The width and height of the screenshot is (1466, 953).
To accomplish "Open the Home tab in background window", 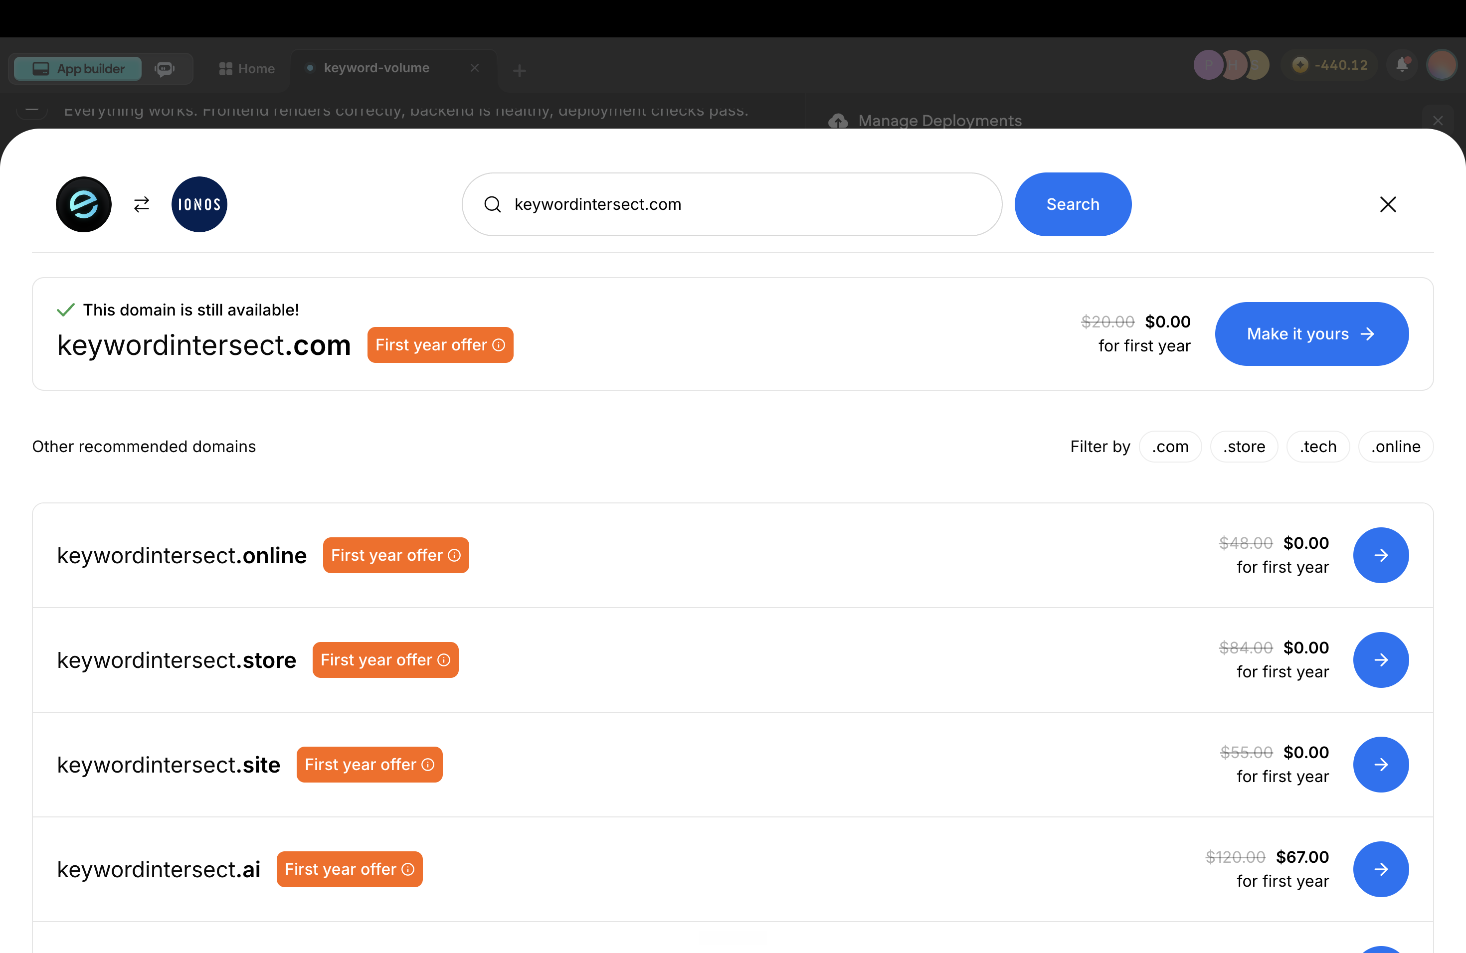I will (x=247, y=68).
